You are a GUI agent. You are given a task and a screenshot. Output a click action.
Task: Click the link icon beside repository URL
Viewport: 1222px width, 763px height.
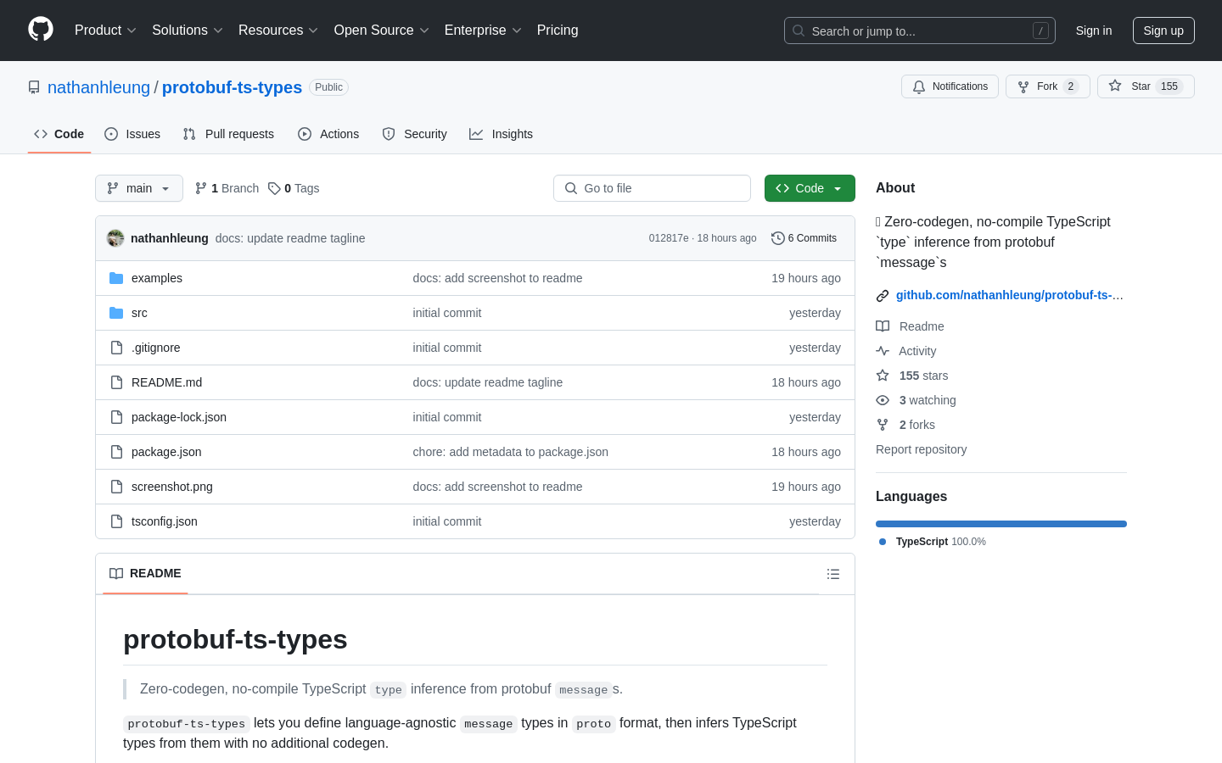pyautogui.click(x=883, y=296)
